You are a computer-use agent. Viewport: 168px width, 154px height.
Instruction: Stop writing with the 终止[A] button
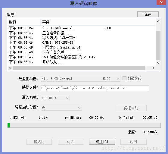tap(102, 142)
